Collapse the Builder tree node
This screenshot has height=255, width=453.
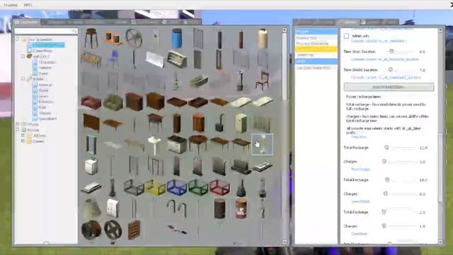coord(23,79)
